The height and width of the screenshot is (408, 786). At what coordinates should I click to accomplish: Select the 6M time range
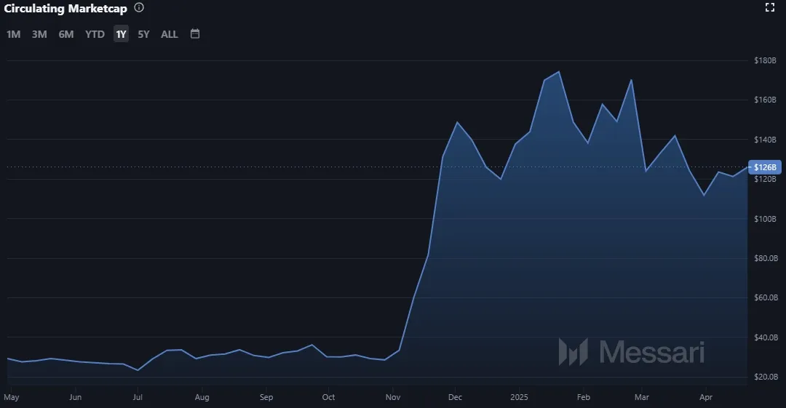click(66, 34)
